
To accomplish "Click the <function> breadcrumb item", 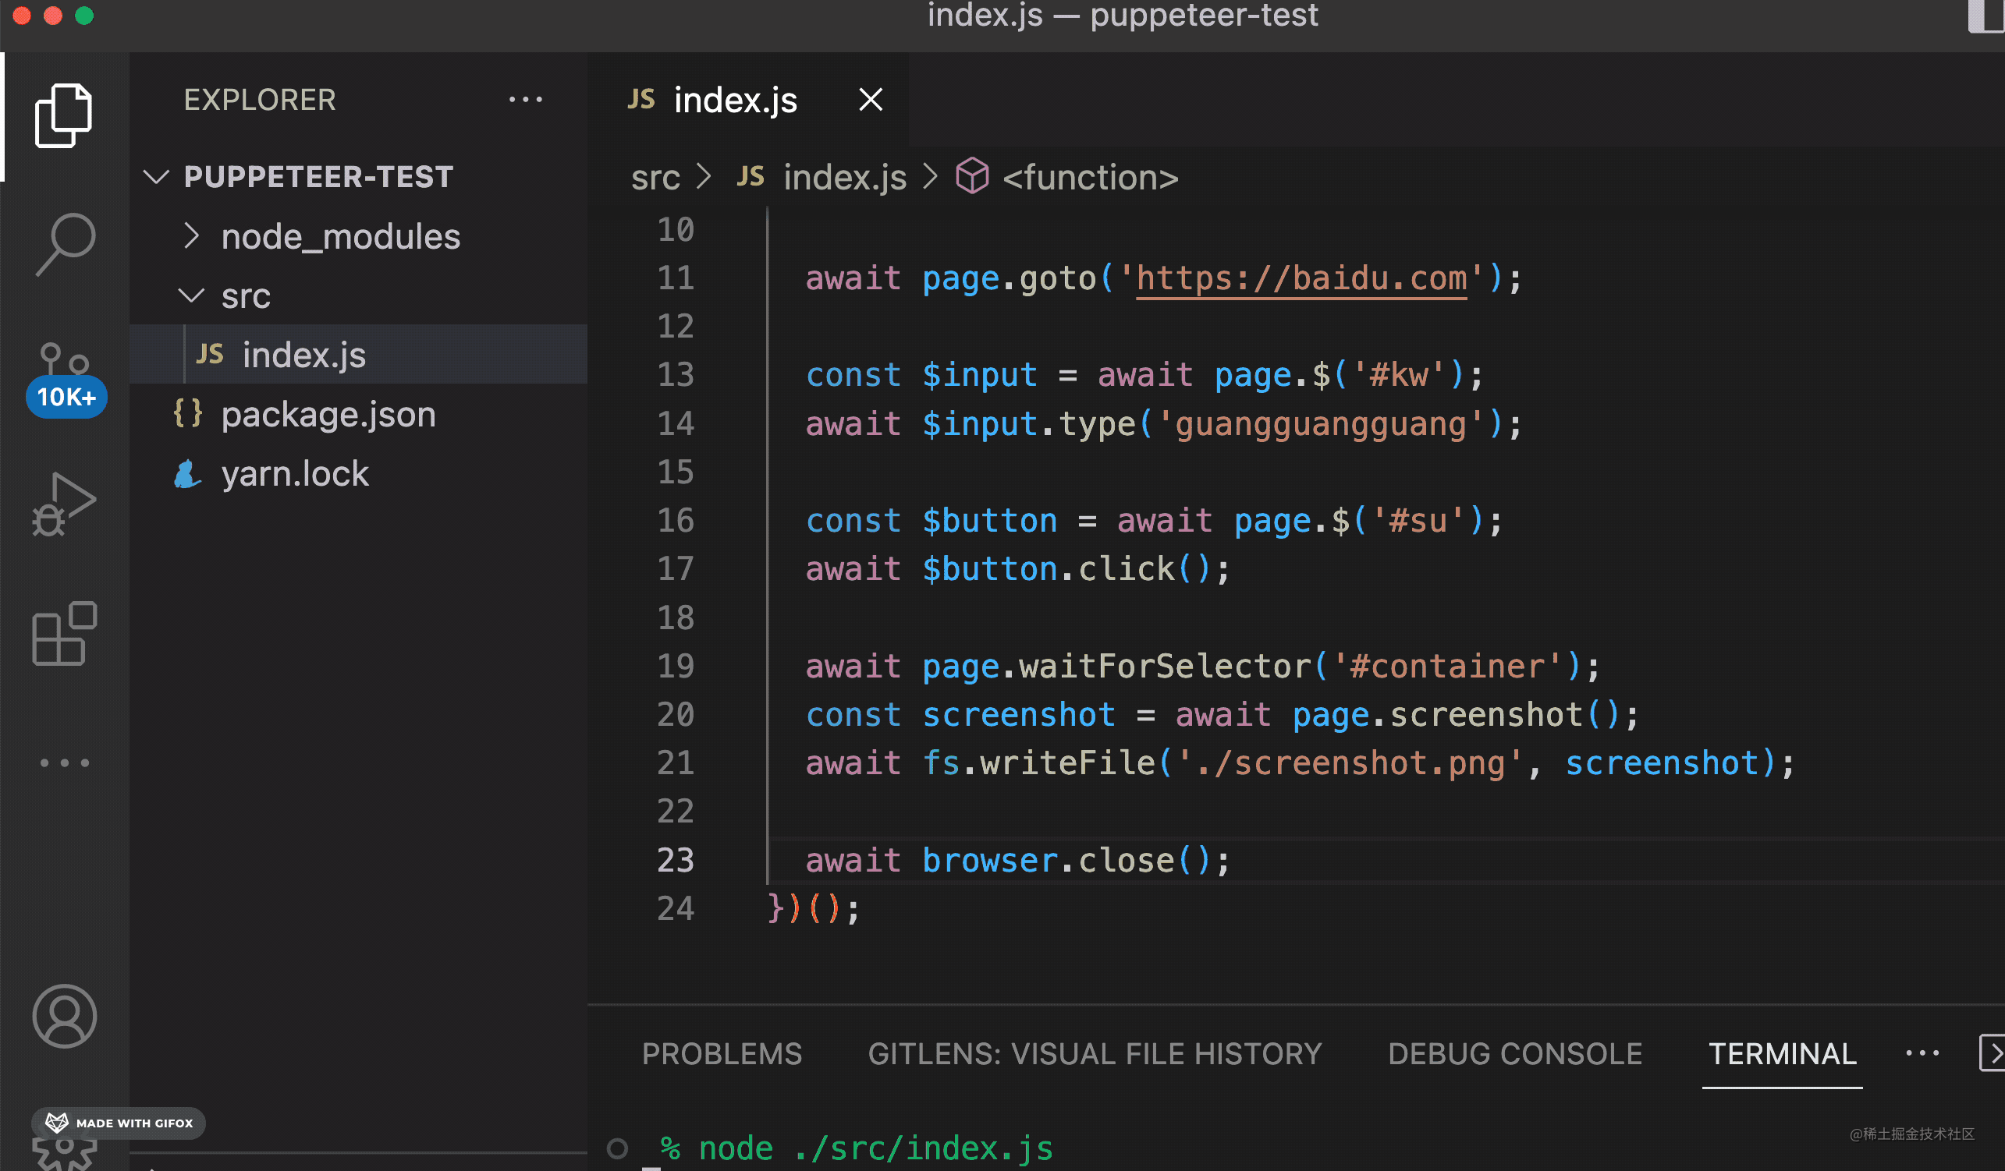I will (x=1089, y=177).
